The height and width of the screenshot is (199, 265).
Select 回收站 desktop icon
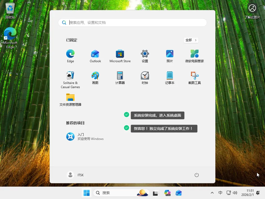pyautogui.click(x=10, y=10)
